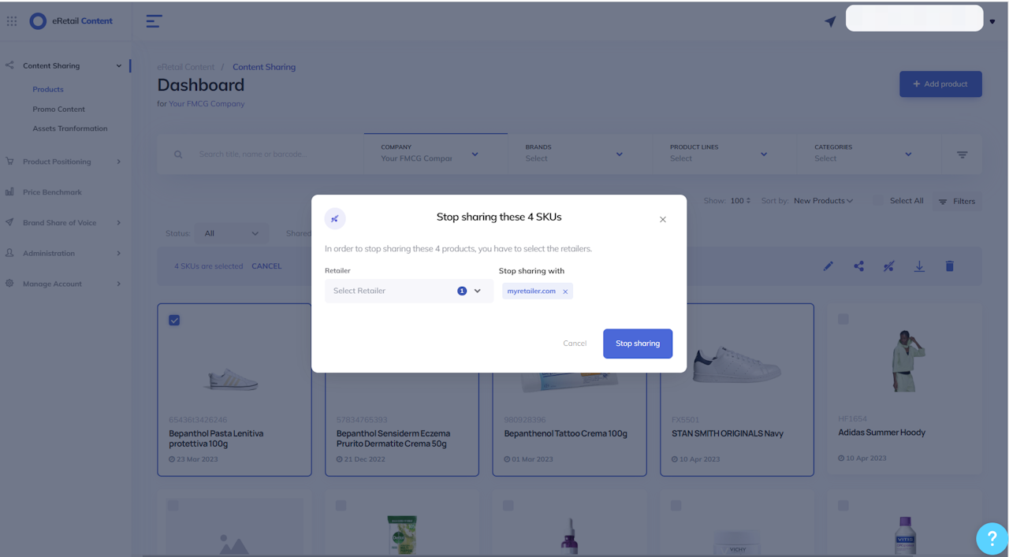The image size is (1009, 557).
Task: Click the pencil edit icon in selection bar
Action: coord(828,266)
